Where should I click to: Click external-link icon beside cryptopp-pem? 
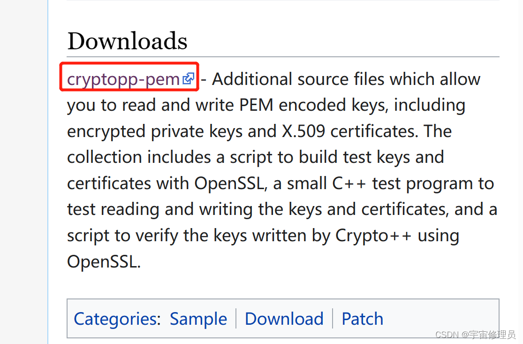click(x=189, y=79)
